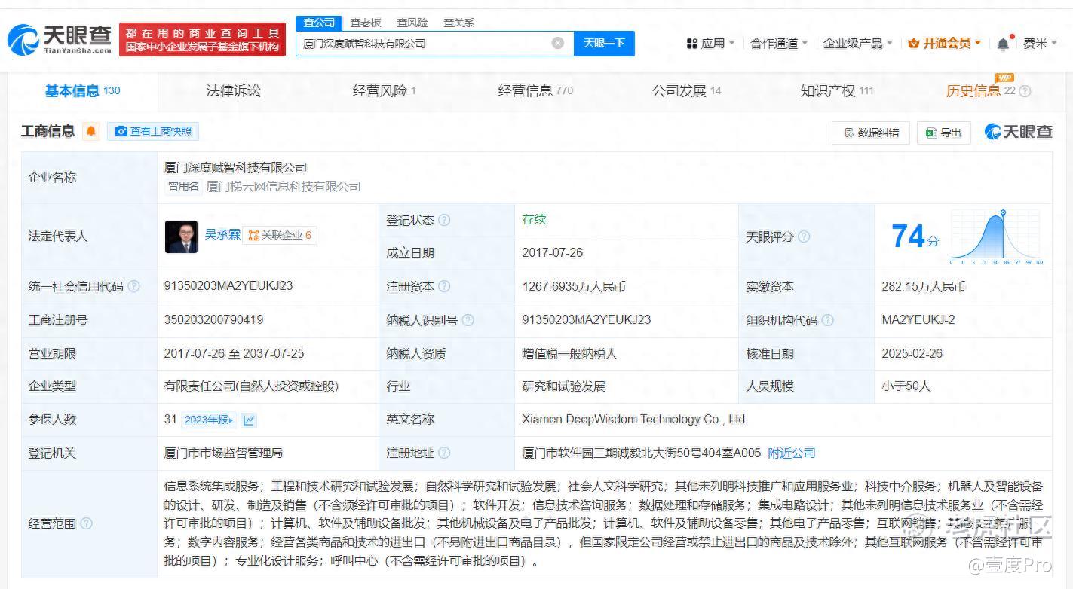Image resolution: width=1073 pixels, height=589 pixels.
Task: Open the 开通会员 membership dropdown
Action: click(x=945, y=44)
